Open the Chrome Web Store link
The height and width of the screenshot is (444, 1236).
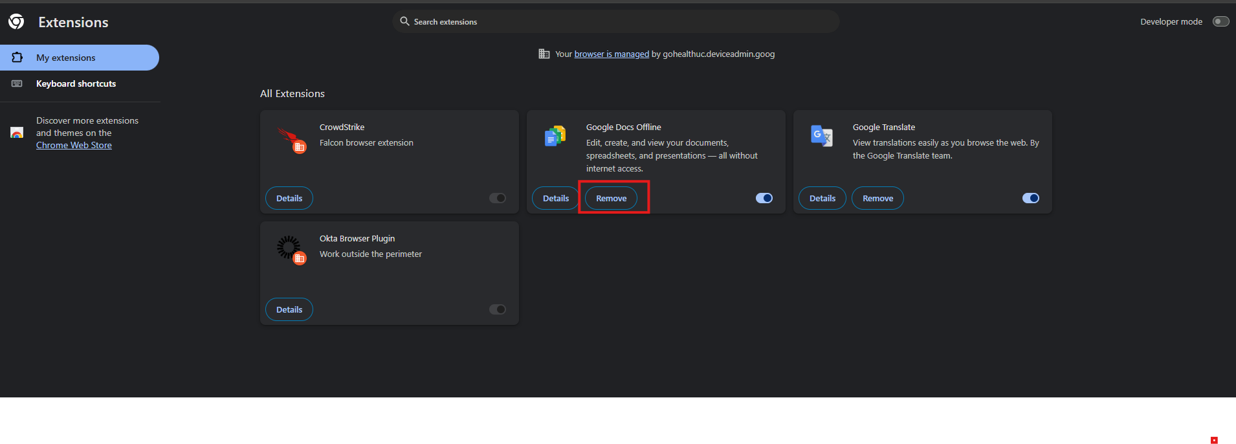[74, 145]
